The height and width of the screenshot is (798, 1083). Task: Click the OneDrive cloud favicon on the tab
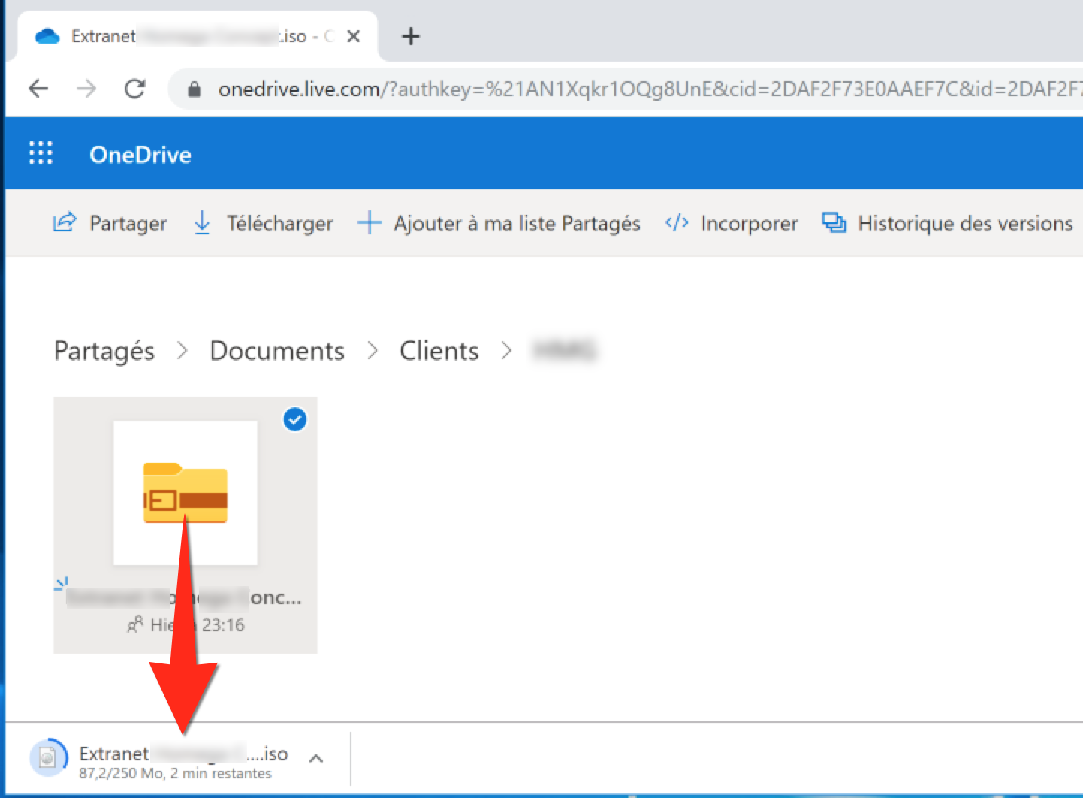pos(47,35)
